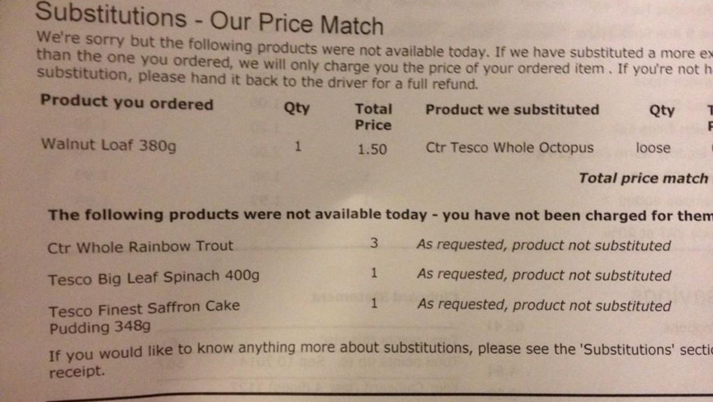
Task: Click Spinach's As requested, product not substituted note
Action: [x=544, y=275]
